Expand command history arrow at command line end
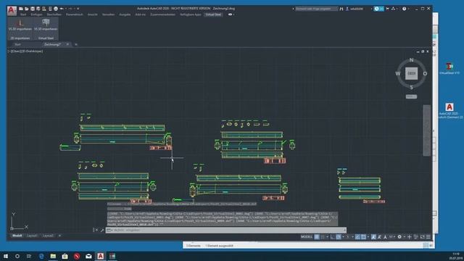Screen dimensions: 464x261 pos(344,230)
